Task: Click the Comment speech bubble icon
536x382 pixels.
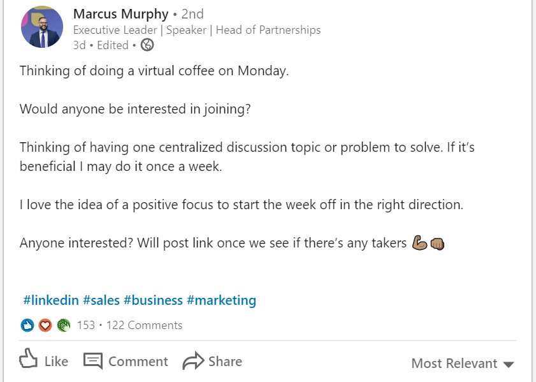Action: pyautogui.click(x=93, y=360)
